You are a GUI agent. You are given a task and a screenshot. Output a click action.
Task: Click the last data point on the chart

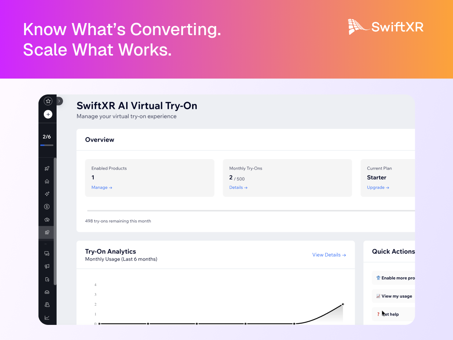(x=343, y=304)
